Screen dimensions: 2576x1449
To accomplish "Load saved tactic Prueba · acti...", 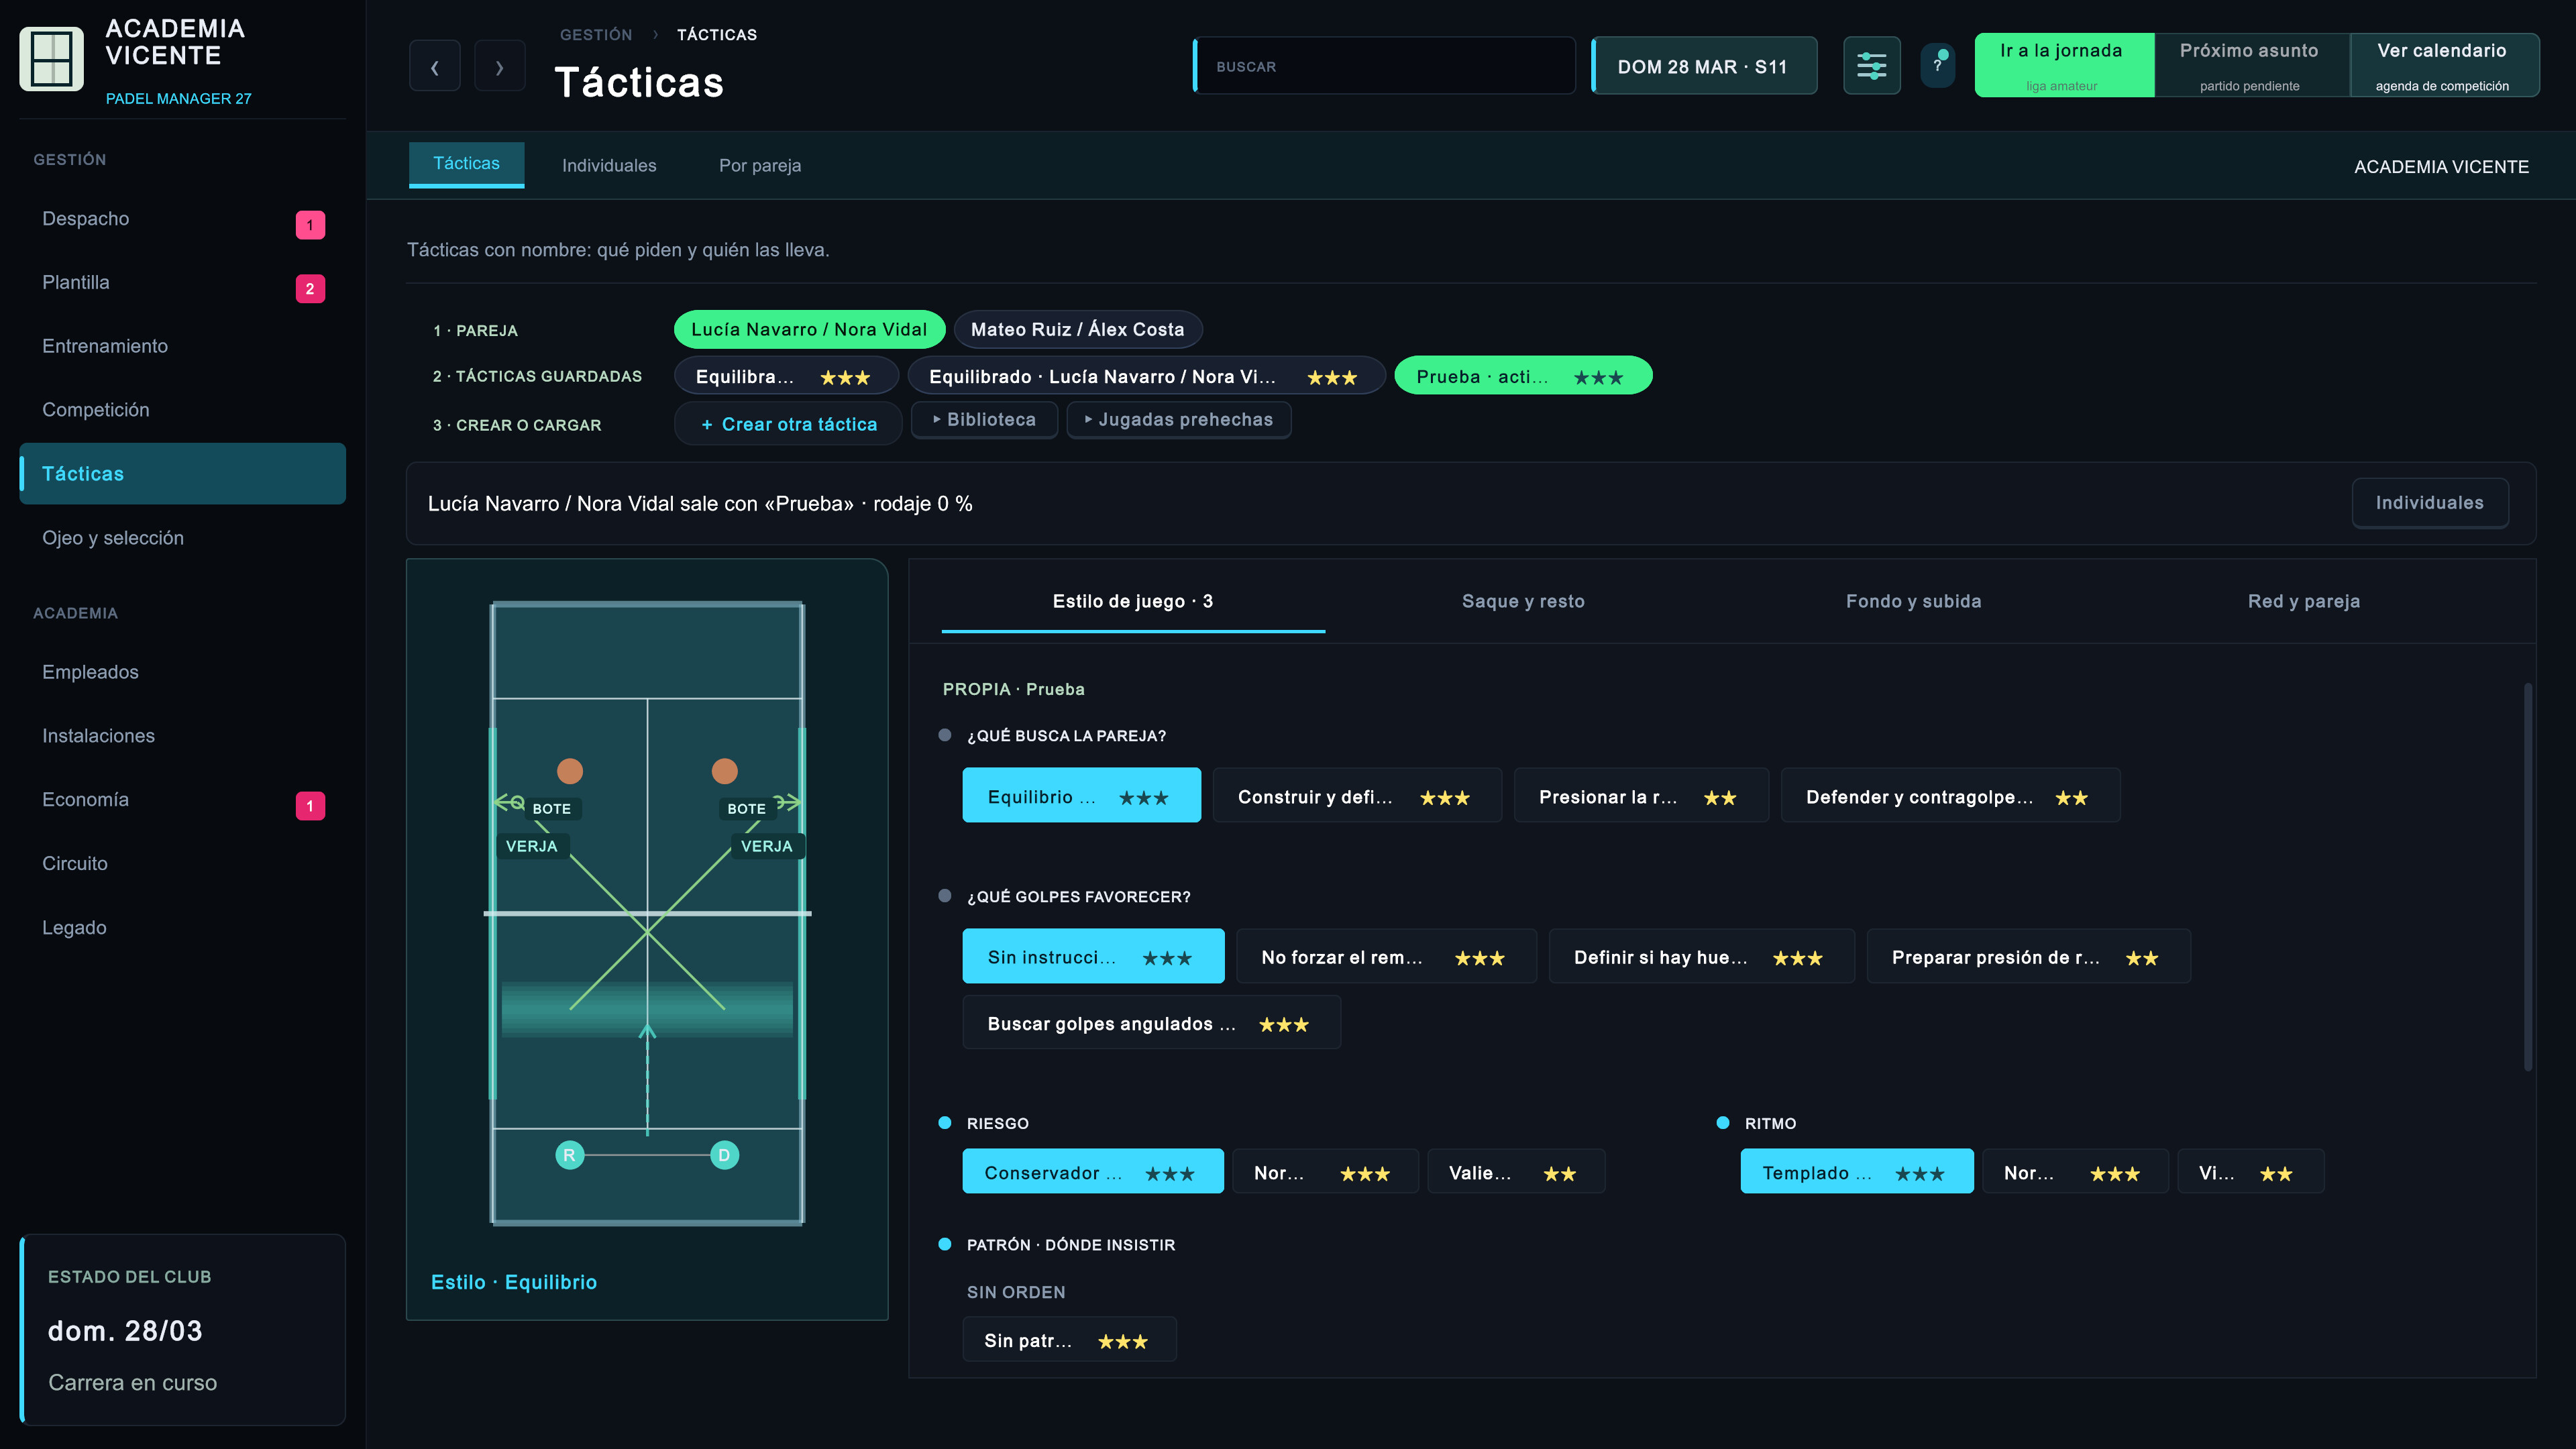I will point(1523,376).
